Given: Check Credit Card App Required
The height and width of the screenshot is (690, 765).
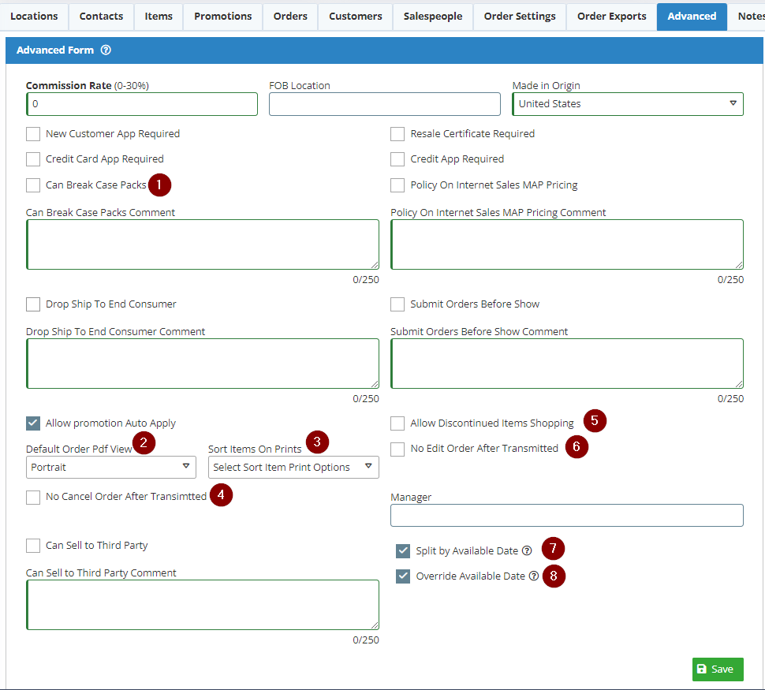Looking at the screenshot, I should 33,159.
